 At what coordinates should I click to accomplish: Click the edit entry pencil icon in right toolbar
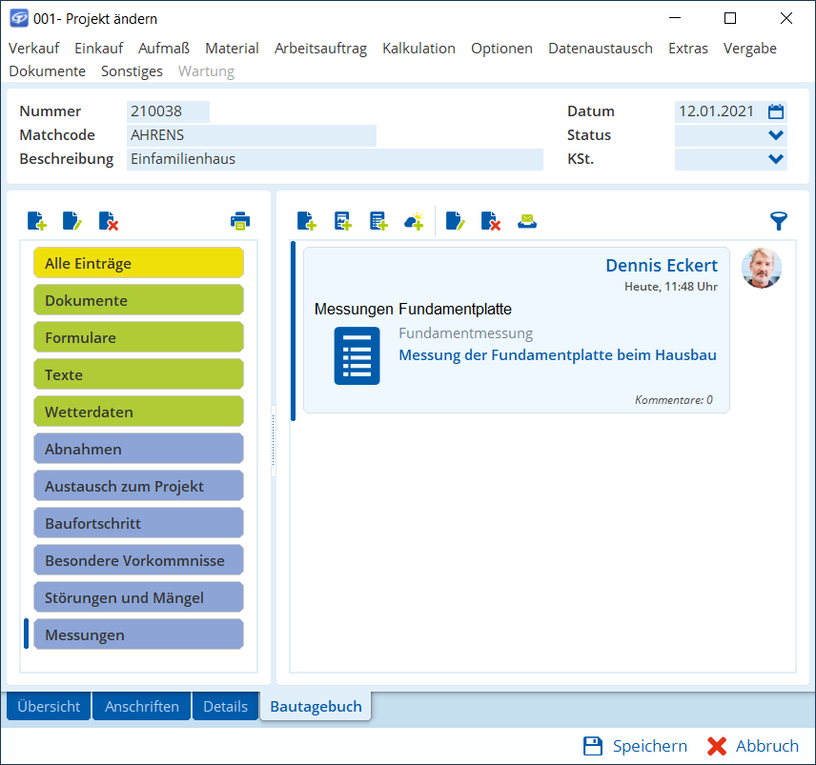tap(455, 221)
